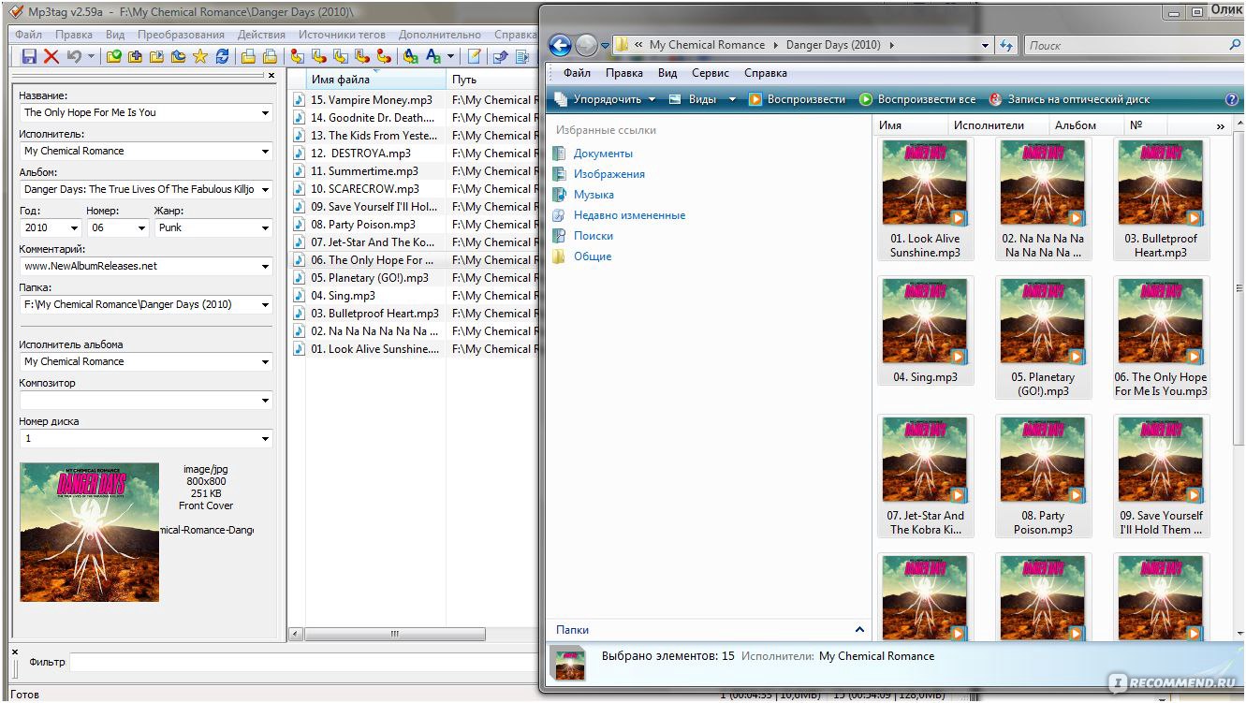Refresh the Explorer address bar location
The height and width of the screenshot is (703, 1246).
tap(1006, 45)
